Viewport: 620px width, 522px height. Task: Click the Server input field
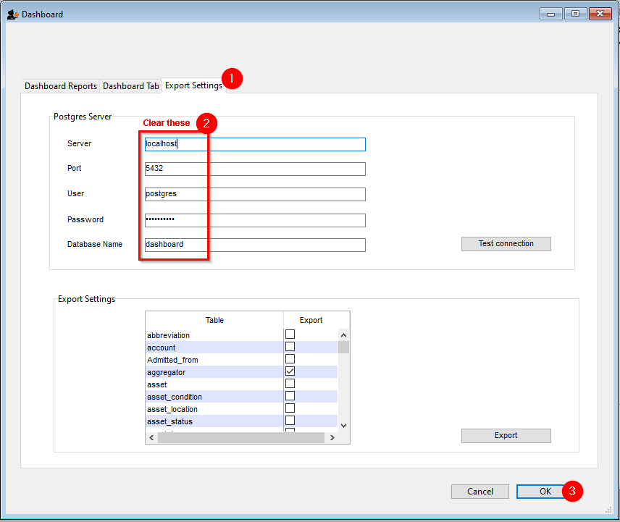click(x=255, y=144)
